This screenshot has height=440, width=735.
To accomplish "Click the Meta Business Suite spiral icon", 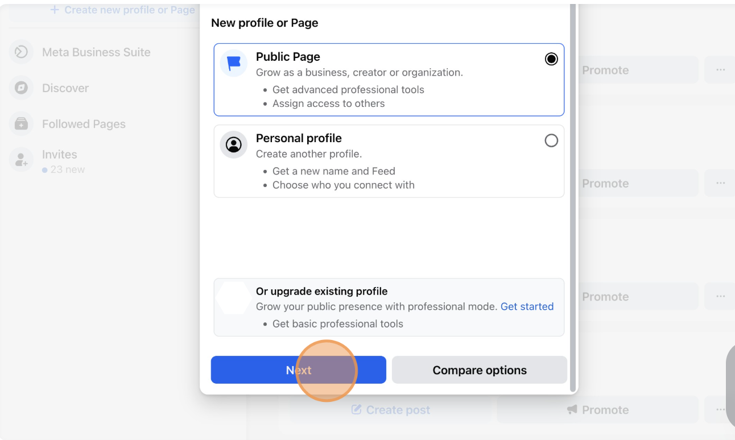I will 21,52.
